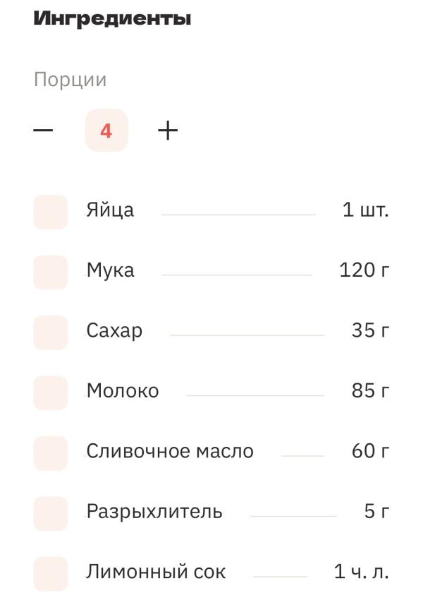Click the Яйца ingredient name
Screen dimensions: 423x612
pos(110,210)
